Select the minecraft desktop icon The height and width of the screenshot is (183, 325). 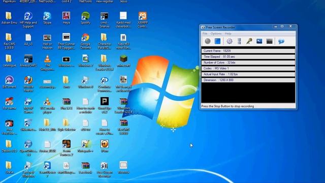(123, 61)
